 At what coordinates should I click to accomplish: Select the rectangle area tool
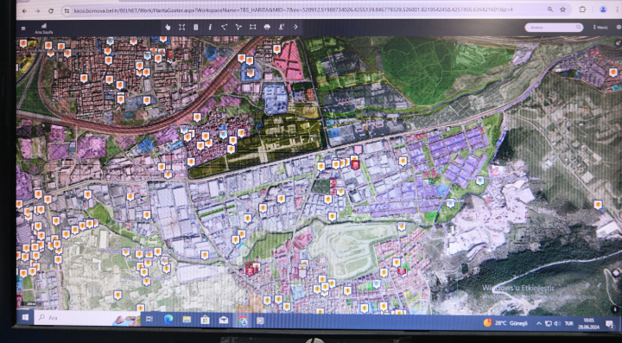(x=252, y=27)
